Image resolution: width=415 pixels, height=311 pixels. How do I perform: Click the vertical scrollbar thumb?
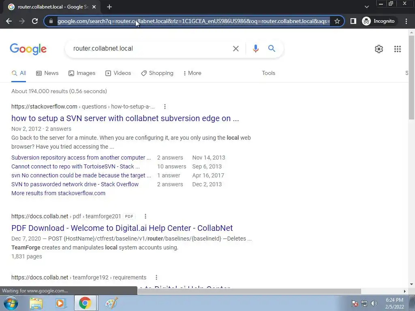click(x=411, y=77)
